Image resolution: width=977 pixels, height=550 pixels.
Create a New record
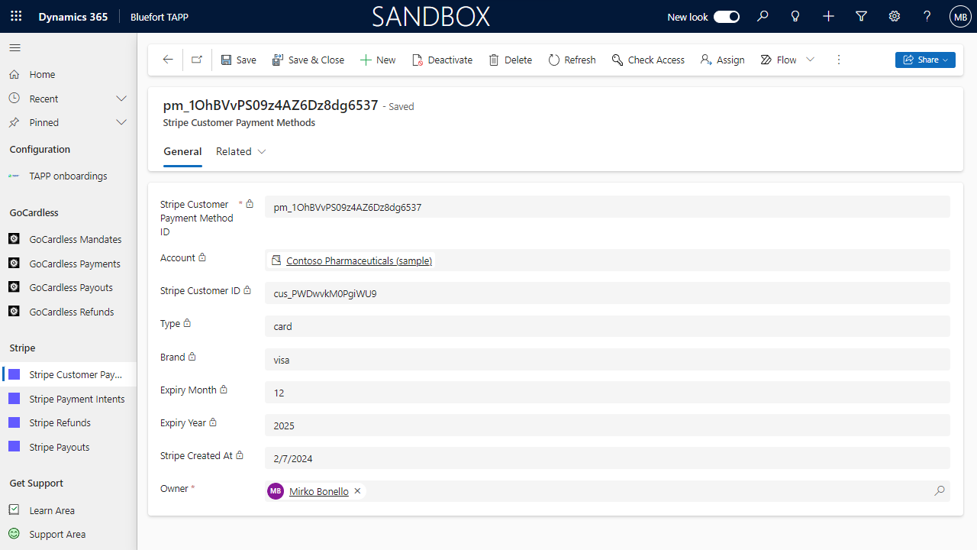[x=378, y=60]
